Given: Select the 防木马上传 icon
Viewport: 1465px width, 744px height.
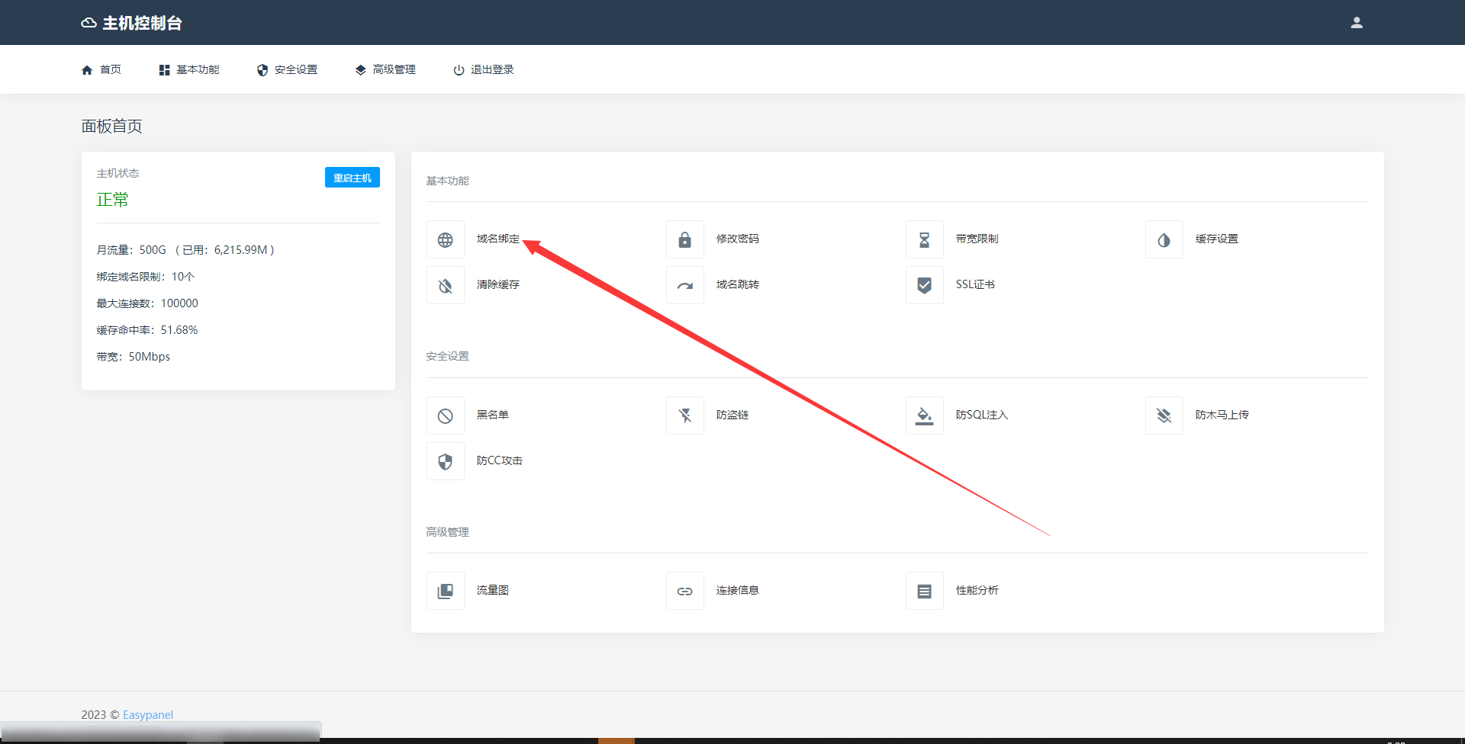Looking at the screenshot, I should pos(1164,415).
